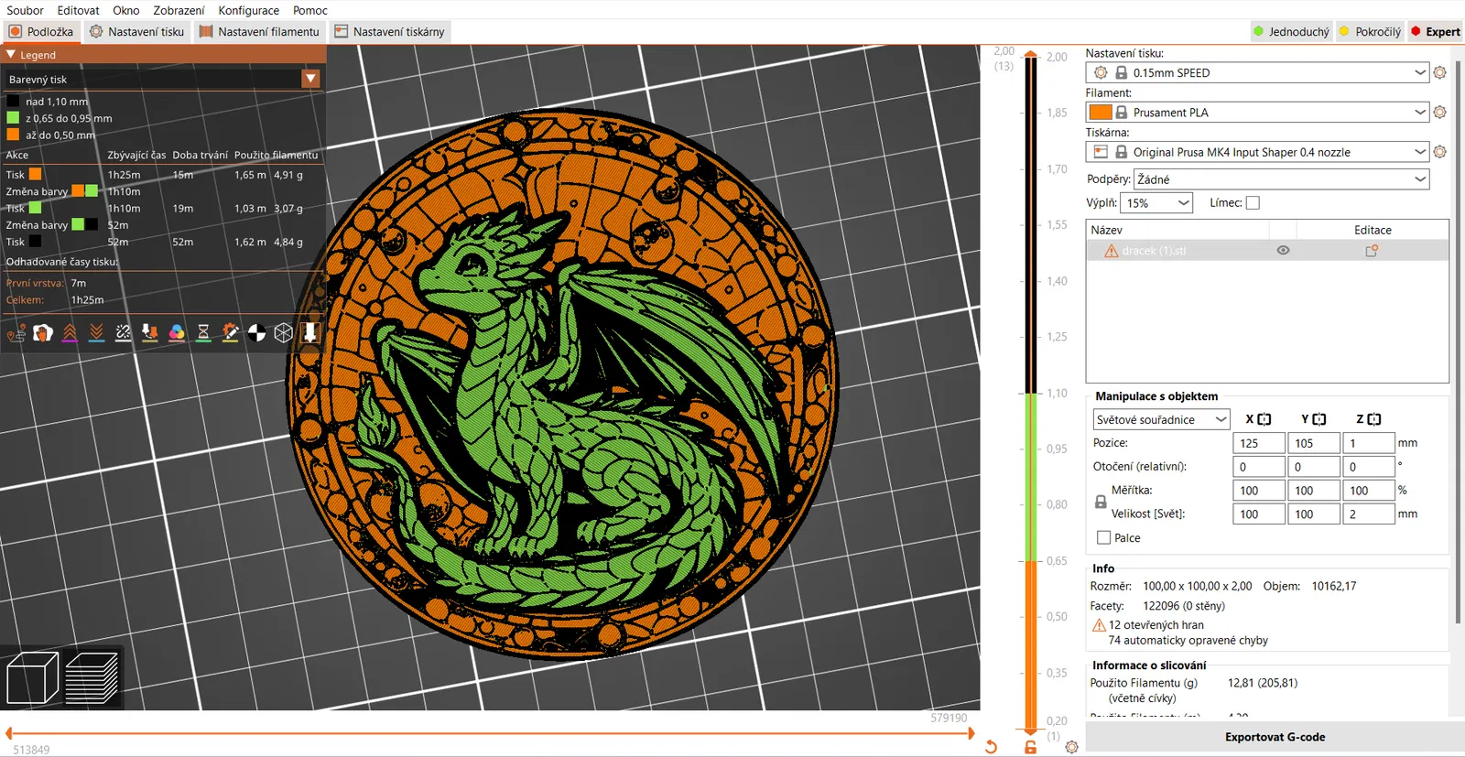The width and height of the screenshot is (1465, 757).
Task: Toggle travel moves visibility icon in legend
Action: tap(16, 333)
